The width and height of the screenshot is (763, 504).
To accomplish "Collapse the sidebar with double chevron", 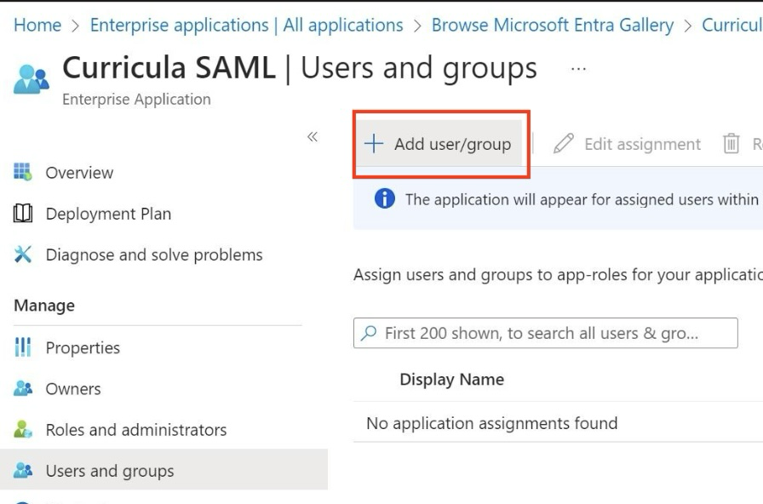I will tap(313, 137).
